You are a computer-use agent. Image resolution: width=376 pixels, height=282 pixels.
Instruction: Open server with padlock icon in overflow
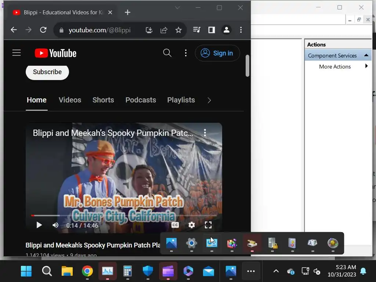272,243
